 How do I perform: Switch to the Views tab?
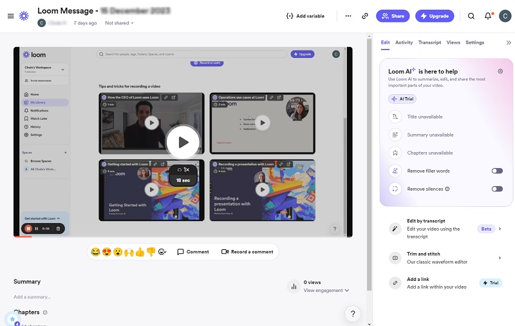pyautogui.click(x=453, y=43)
